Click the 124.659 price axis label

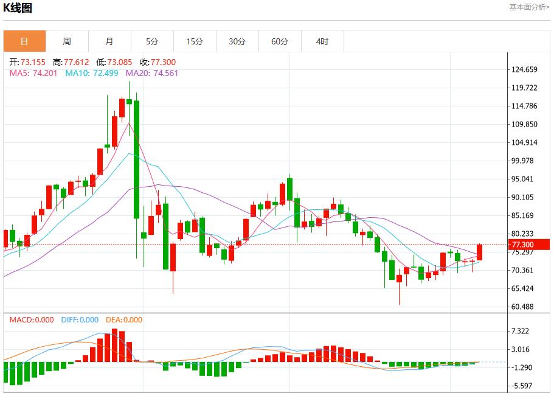[524, 70]
